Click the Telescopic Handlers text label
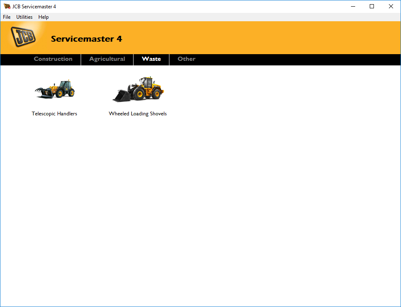The height and width of the screenshot is (307, 401). coord(55,114)
